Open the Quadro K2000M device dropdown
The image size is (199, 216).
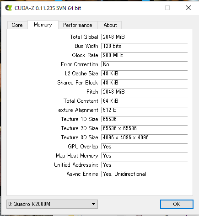click(x=52, y=204)
